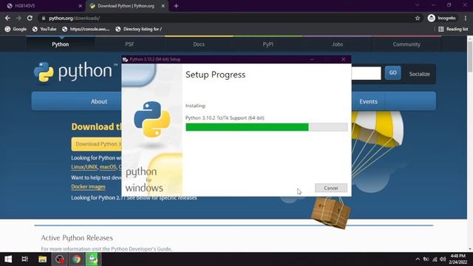Screen dimensions: 473x266
Task: Open the taskbar clock and date
Action: (458, 259)
